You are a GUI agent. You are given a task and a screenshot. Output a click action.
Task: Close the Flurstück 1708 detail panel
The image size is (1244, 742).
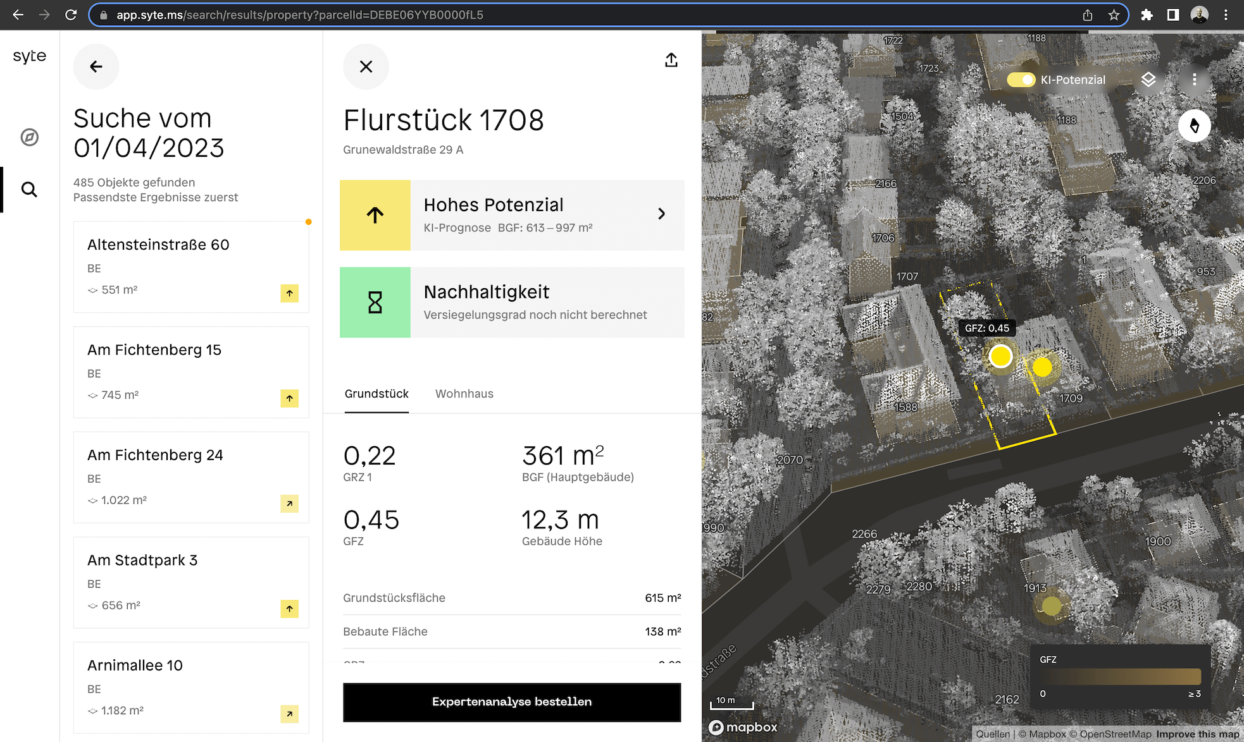(366, 66)
